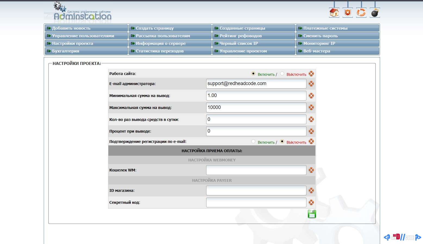Open the home house icon in header
Screen dimensions: 423x244
pyautogui.click(x=334, y=12)
